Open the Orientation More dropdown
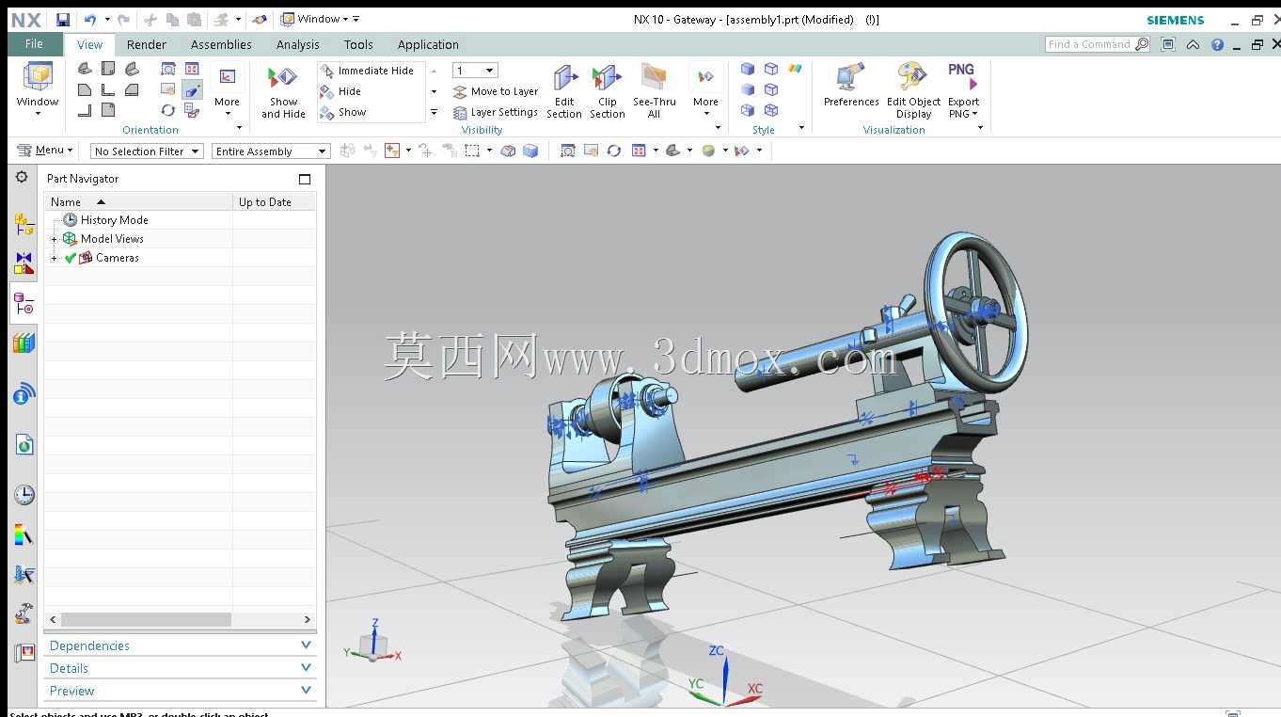Viewport: 1281px width, 717px height. click(x=227, y=91)
